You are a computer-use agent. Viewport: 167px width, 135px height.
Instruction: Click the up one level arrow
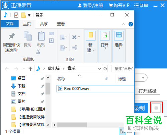30,69
